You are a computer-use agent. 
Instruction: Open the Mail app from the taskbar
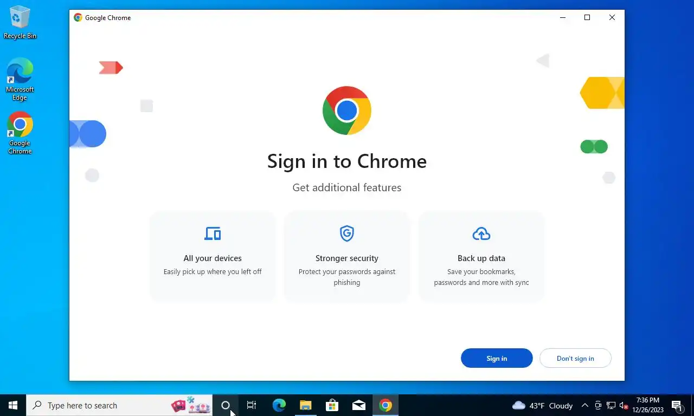[x=358, y=405]
